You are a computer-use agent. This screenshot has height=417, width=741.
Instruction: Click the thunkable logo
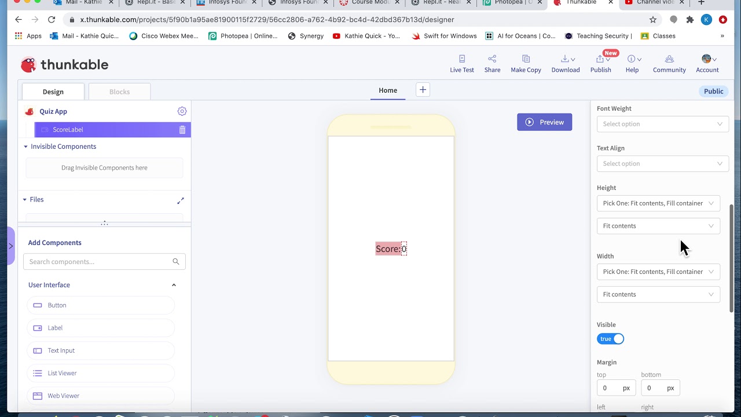tap(64, 64)
